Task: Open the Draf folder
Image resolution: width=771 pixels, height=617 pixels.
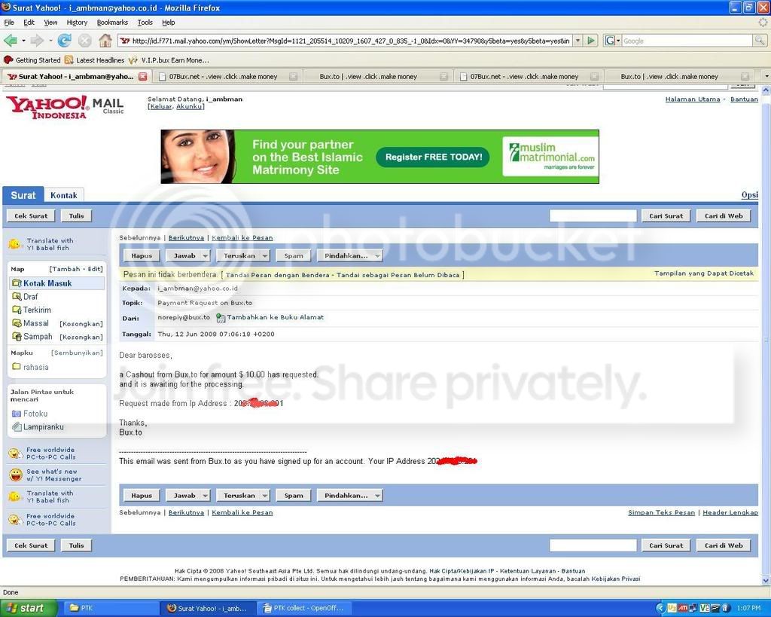Action: [30, 297]
